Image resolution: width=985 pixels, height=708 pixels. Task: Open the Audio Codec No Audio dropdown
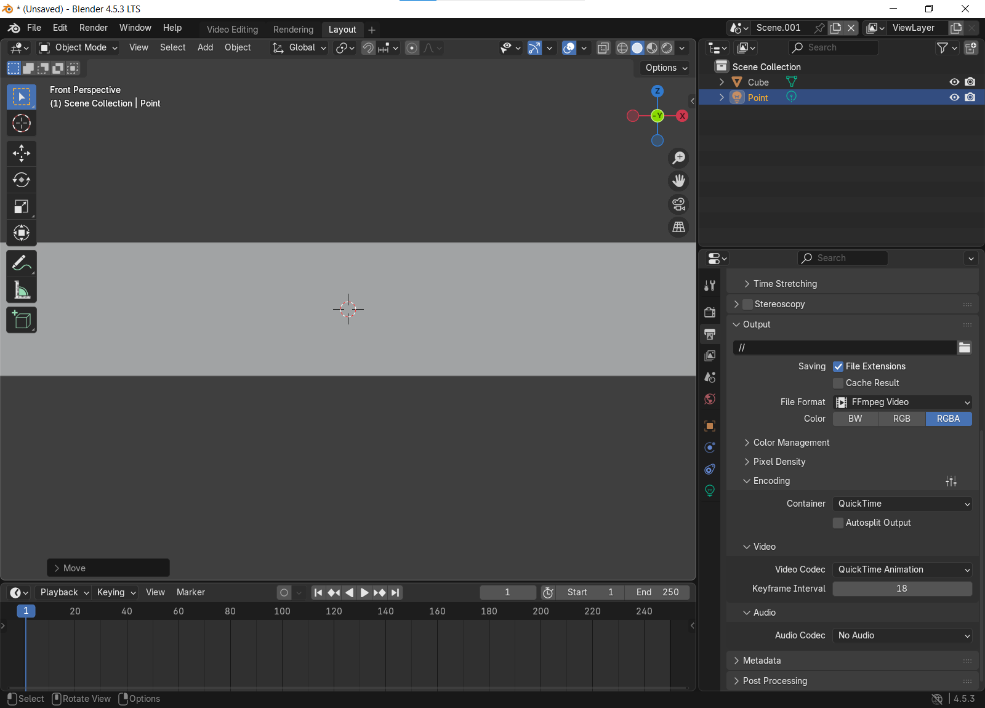(x=903, y=635)
